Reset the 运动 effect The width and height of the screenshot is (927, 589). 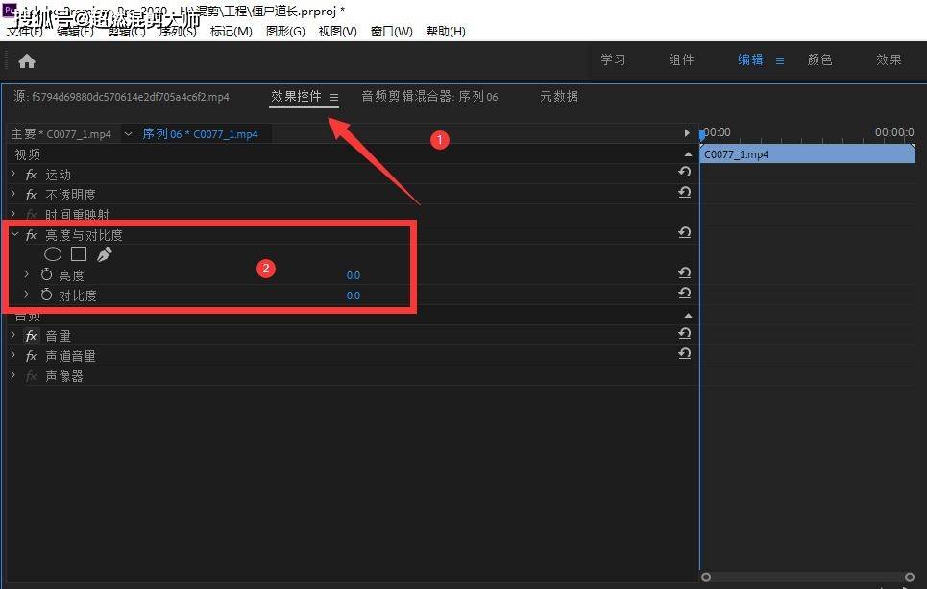pyautogui.click(x=685, y=173)
